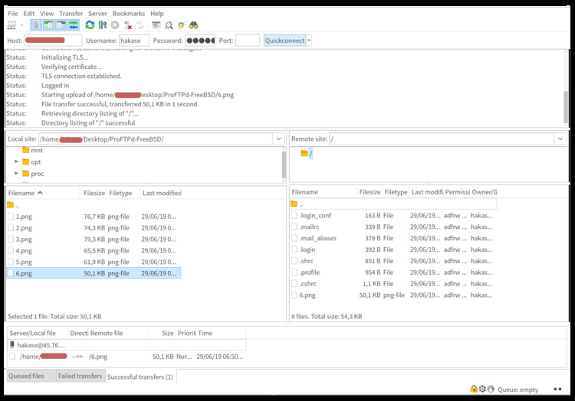Viewport: 575px width, 401px height.
Task: Open the Quickconnect history dropdown arrow
Action: tap(309, 41)
